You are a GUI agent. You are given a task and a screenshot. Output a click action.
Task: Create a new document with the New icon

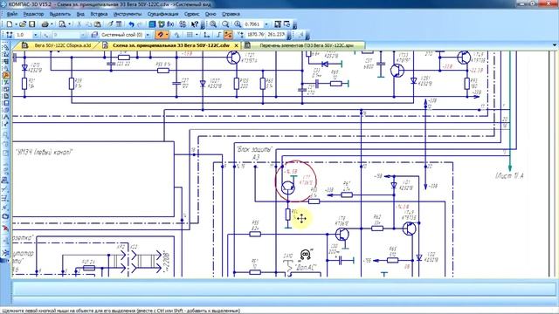click(x=10, y=24)
